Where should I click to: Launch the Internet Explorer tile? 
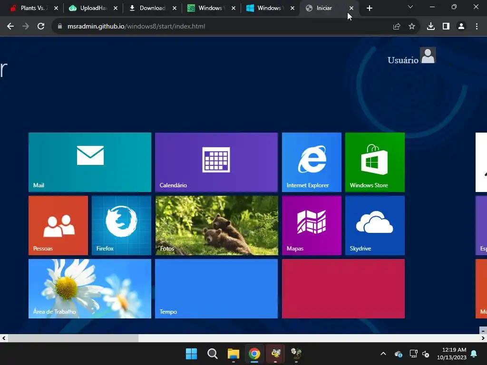(x=312, y=163)
